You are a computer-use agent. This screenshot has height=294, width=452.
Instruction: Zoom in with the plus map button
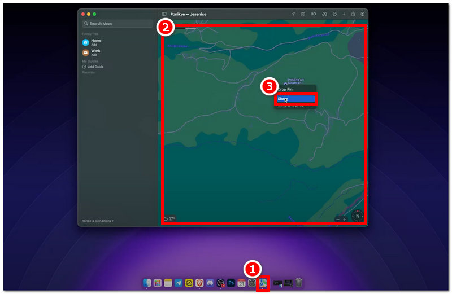click(345, 220)
